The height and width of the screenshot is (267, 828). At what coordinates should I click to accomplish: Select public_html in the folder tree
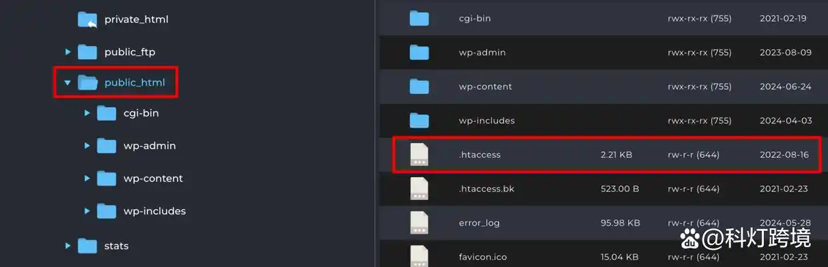tap(135, 83)
